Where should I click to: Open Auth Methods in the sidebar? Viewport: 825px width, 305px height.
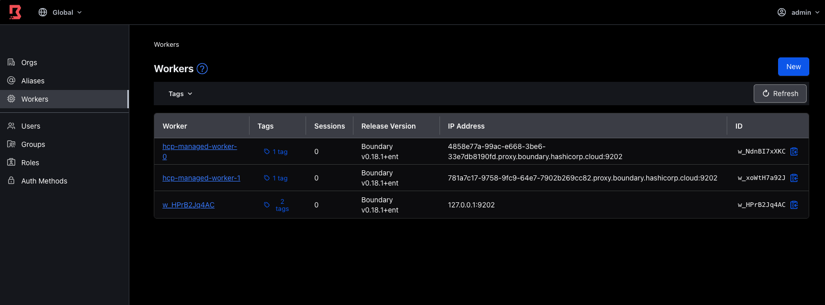tap(64, 181)
